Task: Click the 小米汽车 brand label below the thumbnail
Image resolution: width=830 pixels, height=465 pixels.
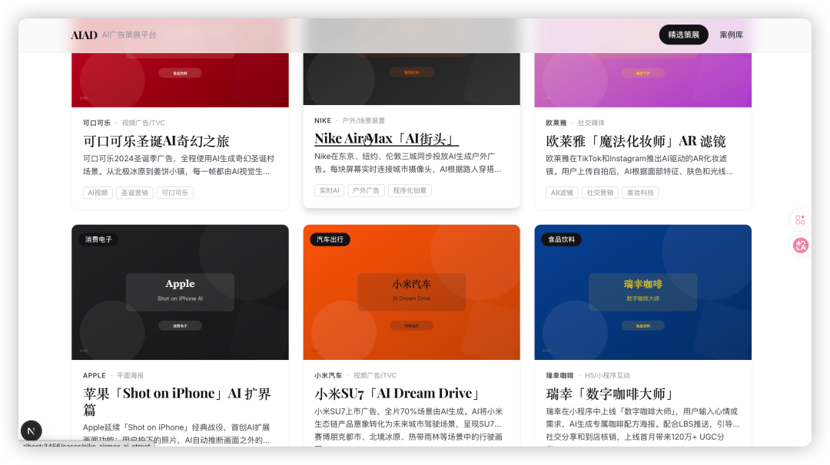Action: (328, 375)
